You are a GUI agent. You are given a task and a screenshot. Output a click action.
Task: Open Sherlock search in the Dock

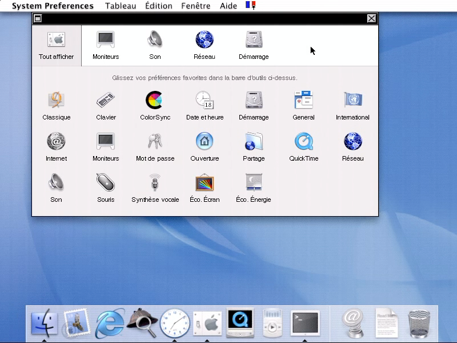[142, 322]
